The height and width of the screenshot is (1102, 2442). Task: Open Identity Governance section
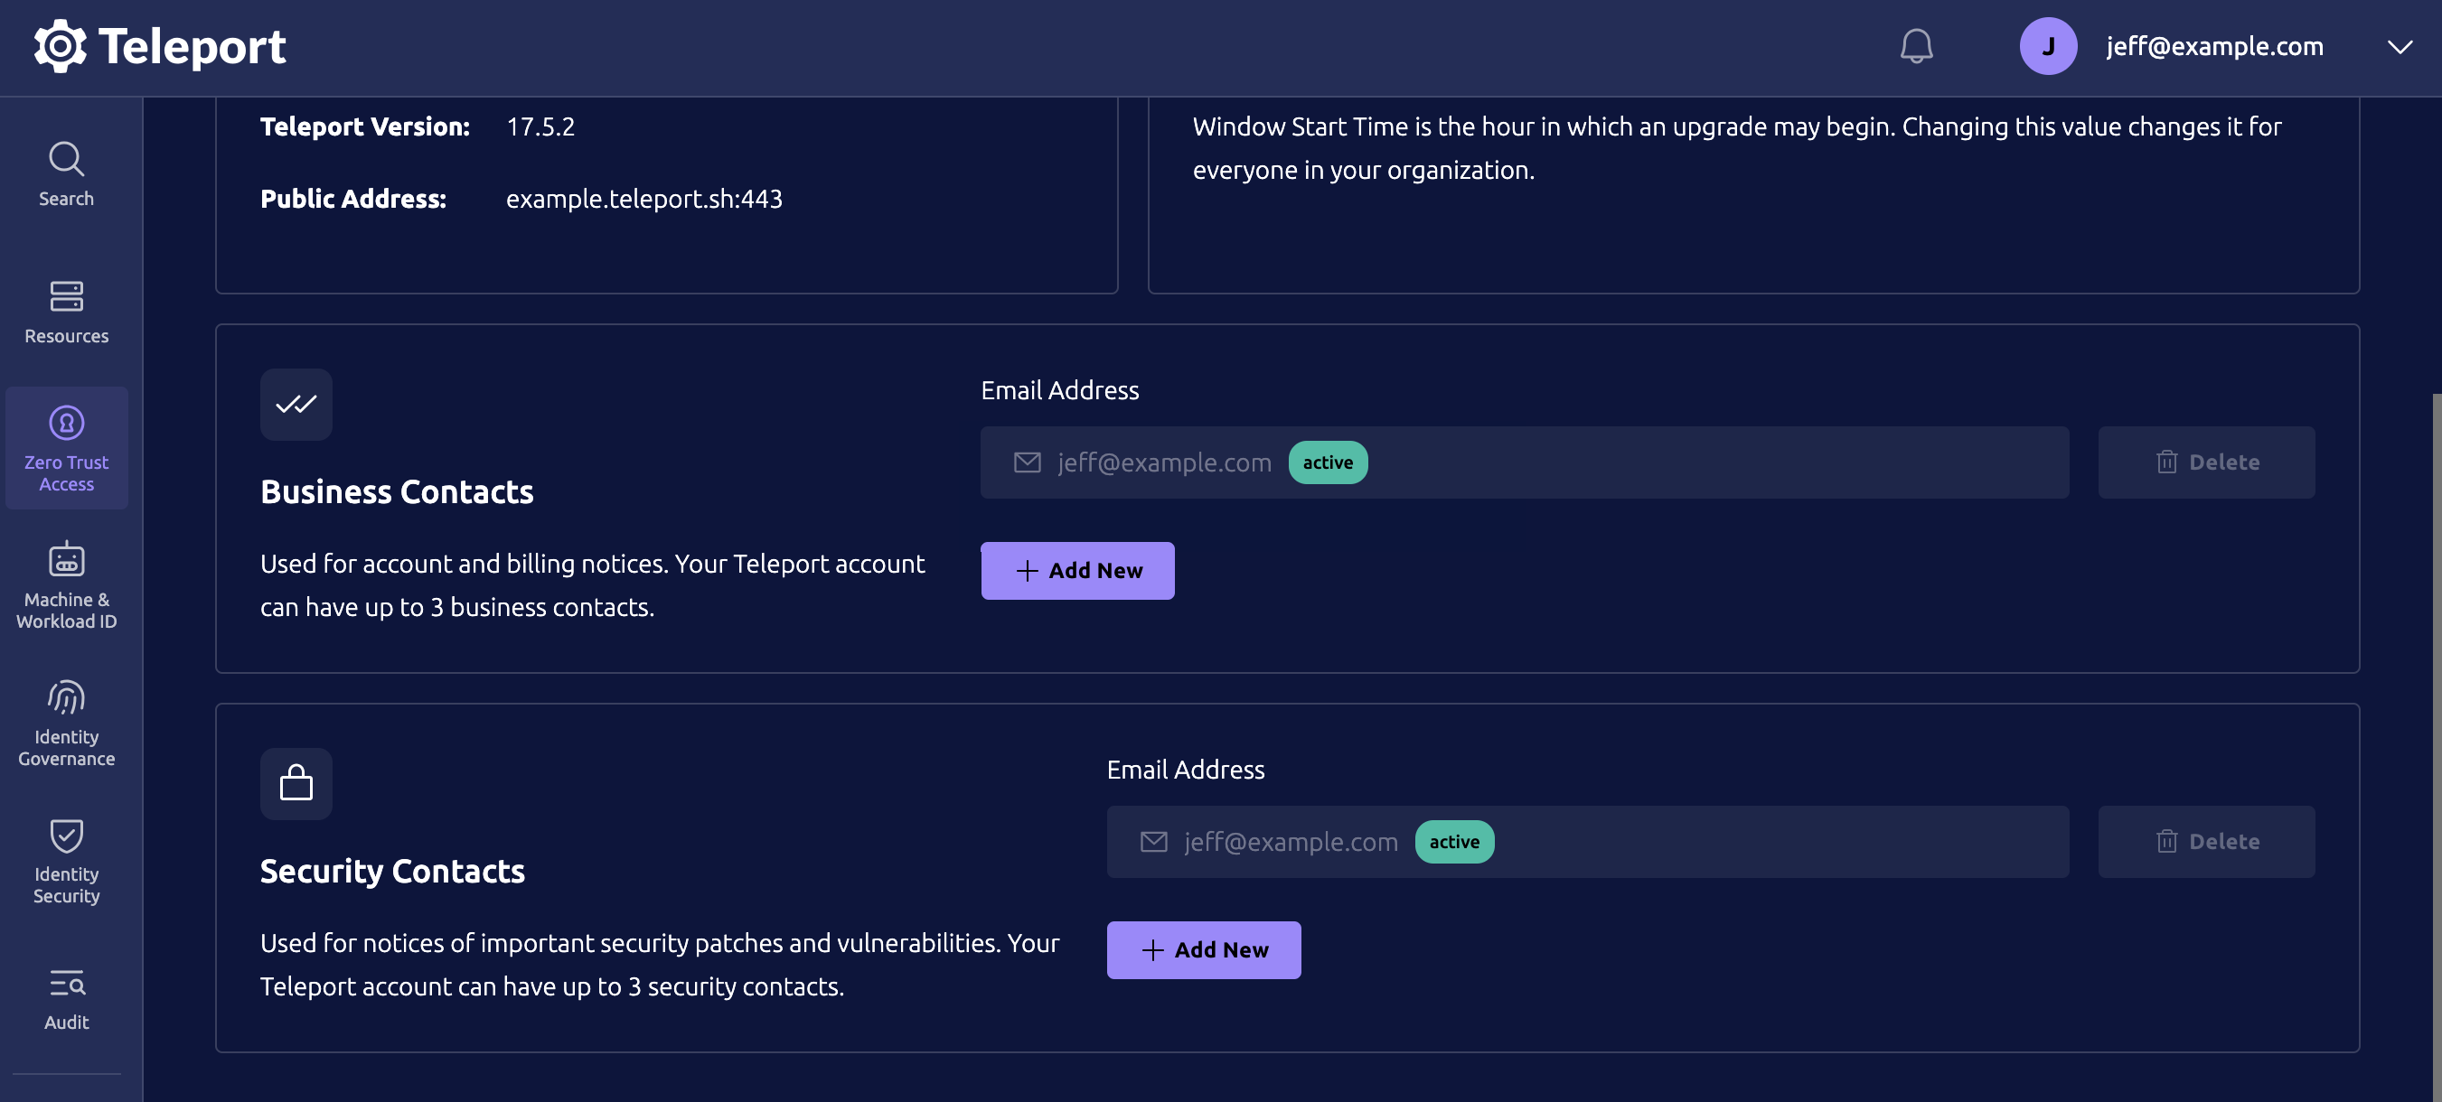(x=66, y=723)
